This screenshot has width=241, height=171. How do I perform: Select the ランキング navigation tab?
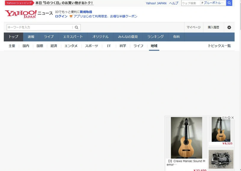pos(156,37)
